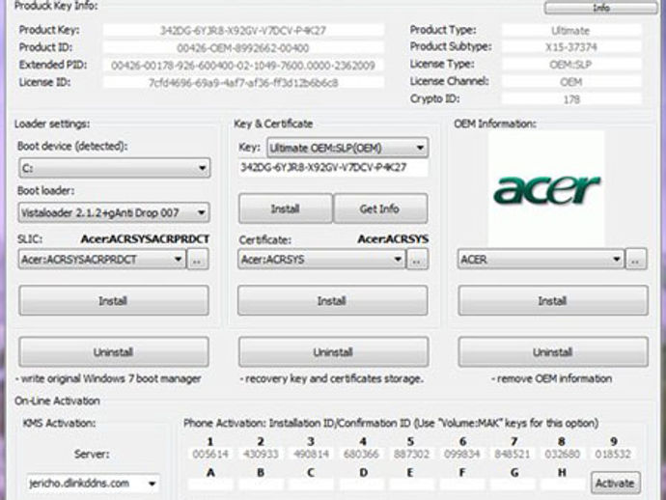This screenshot has height=500, width=666.
Task: Browse for SLIC file with ellipsis button
Action: point(198,259)
